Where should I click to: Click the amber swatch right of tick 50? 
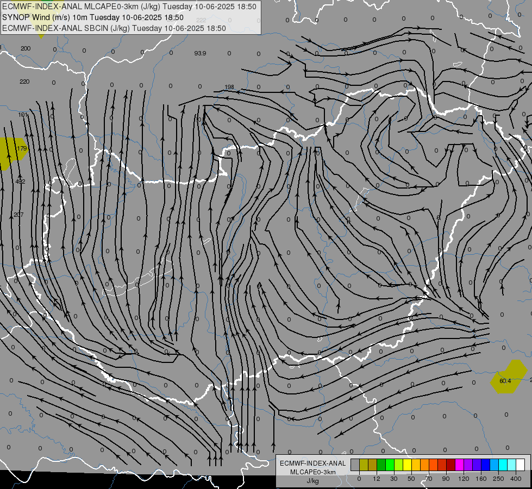pyautogui.click(x=416, y=465)
